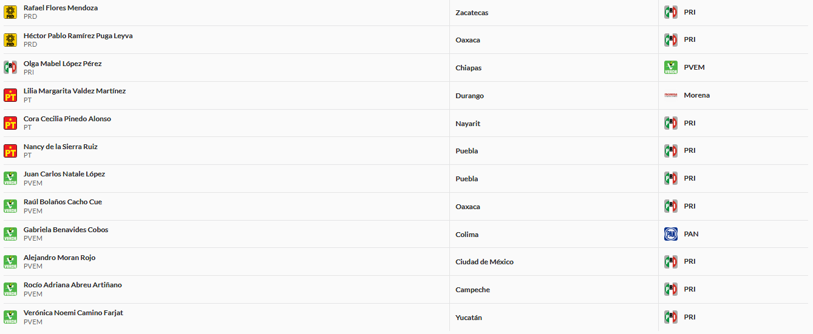Click PRI logo next to Olga Mabel López Pérez
This screenshot has width=813, height=334.
click(10, 67)
